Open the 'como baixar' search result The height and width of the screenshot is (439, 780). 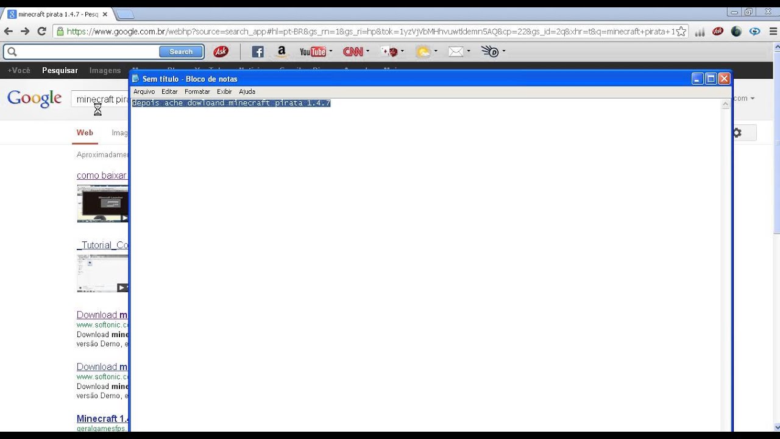click(x=102, y=176)
